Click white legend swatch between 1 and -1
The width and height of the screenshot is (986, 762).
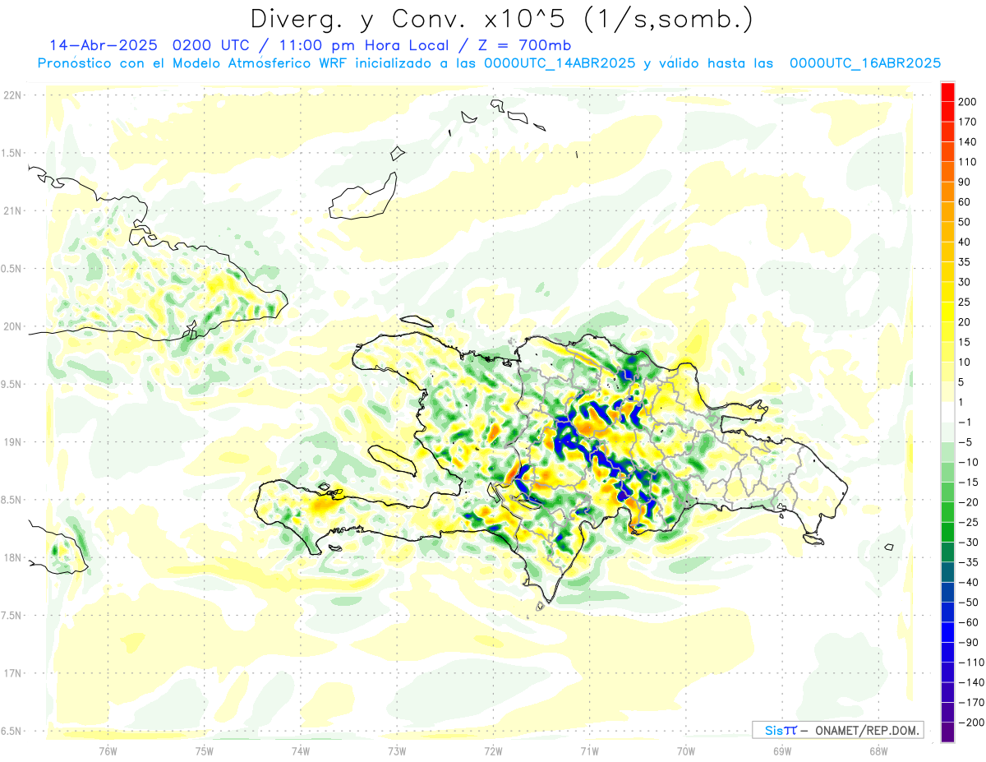[x=948, y=413]
